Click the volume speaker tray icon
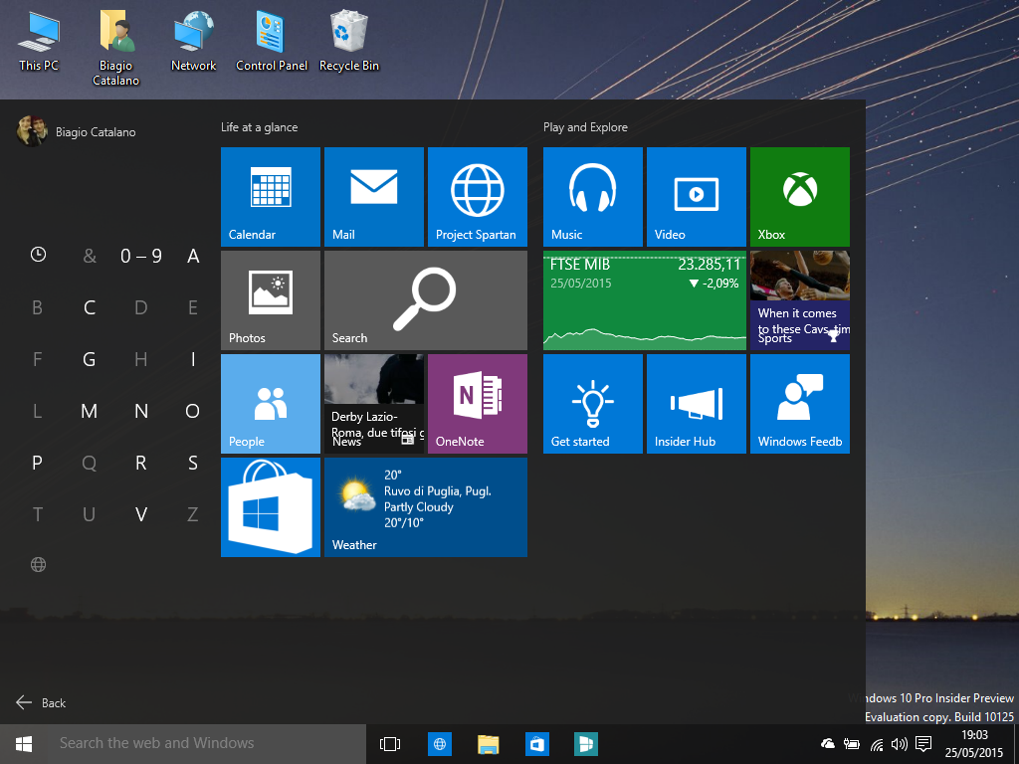The height and width of the screenshot is (764, 1019). pos(900,744)
